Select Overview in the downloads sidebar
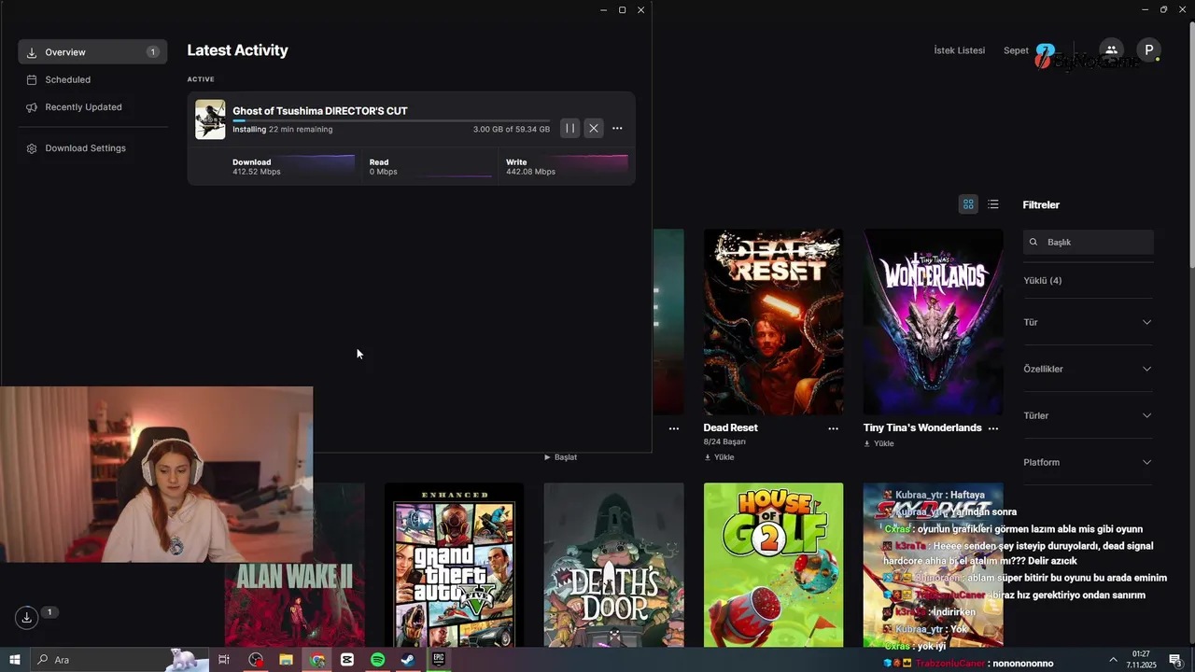1195x672 pixels. (x=92, y=52)
